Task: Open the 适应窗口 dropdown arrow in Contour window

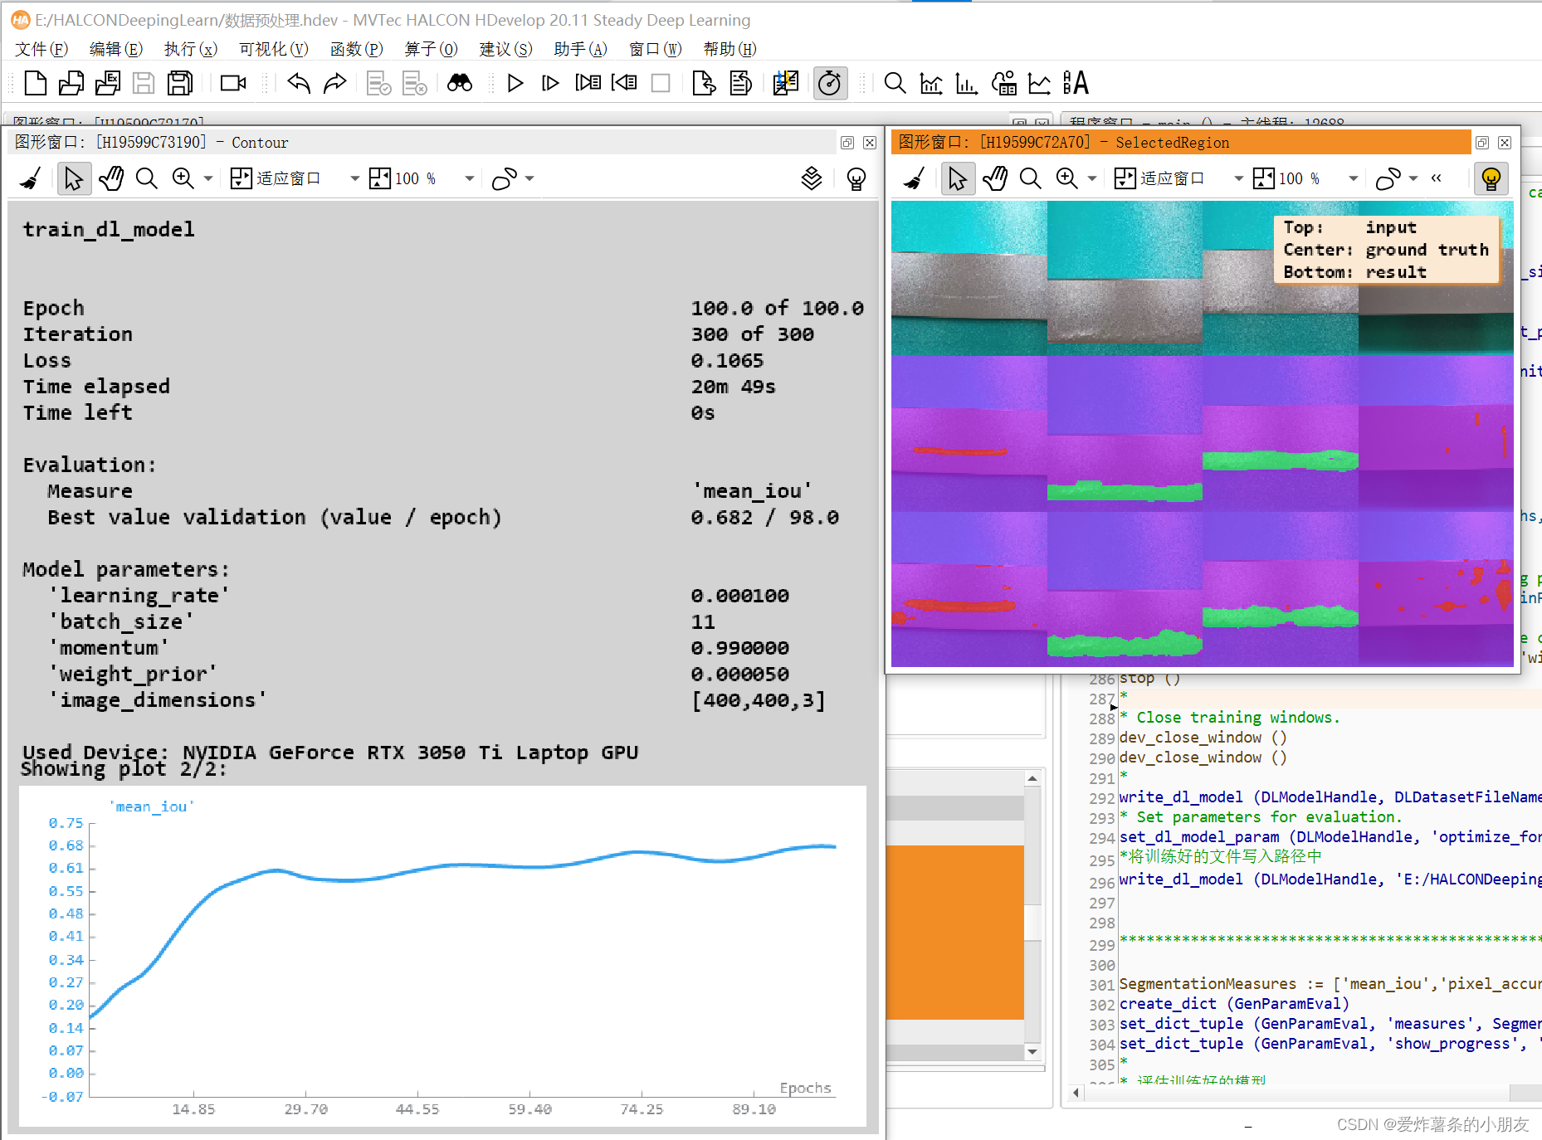Action: tap(354, 178)
